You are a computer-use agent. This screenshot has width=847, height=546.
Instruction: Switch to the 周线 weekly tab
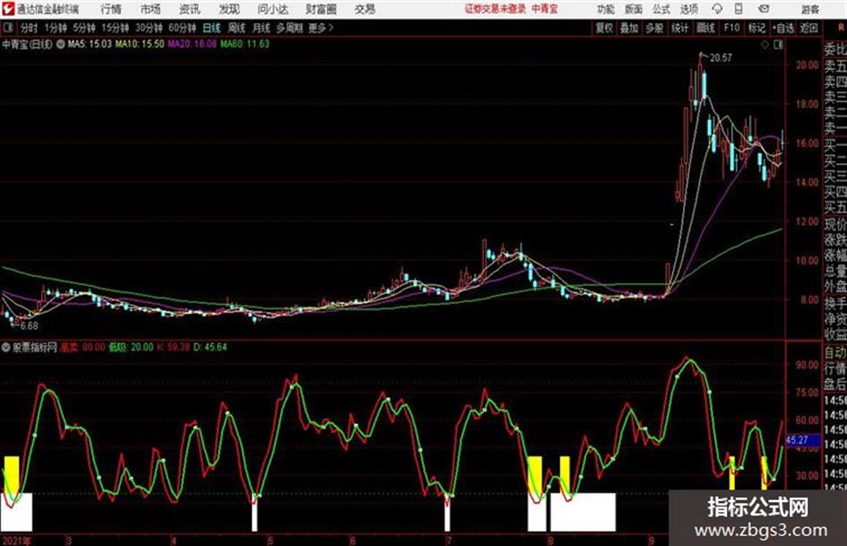[x=237, y=28]
